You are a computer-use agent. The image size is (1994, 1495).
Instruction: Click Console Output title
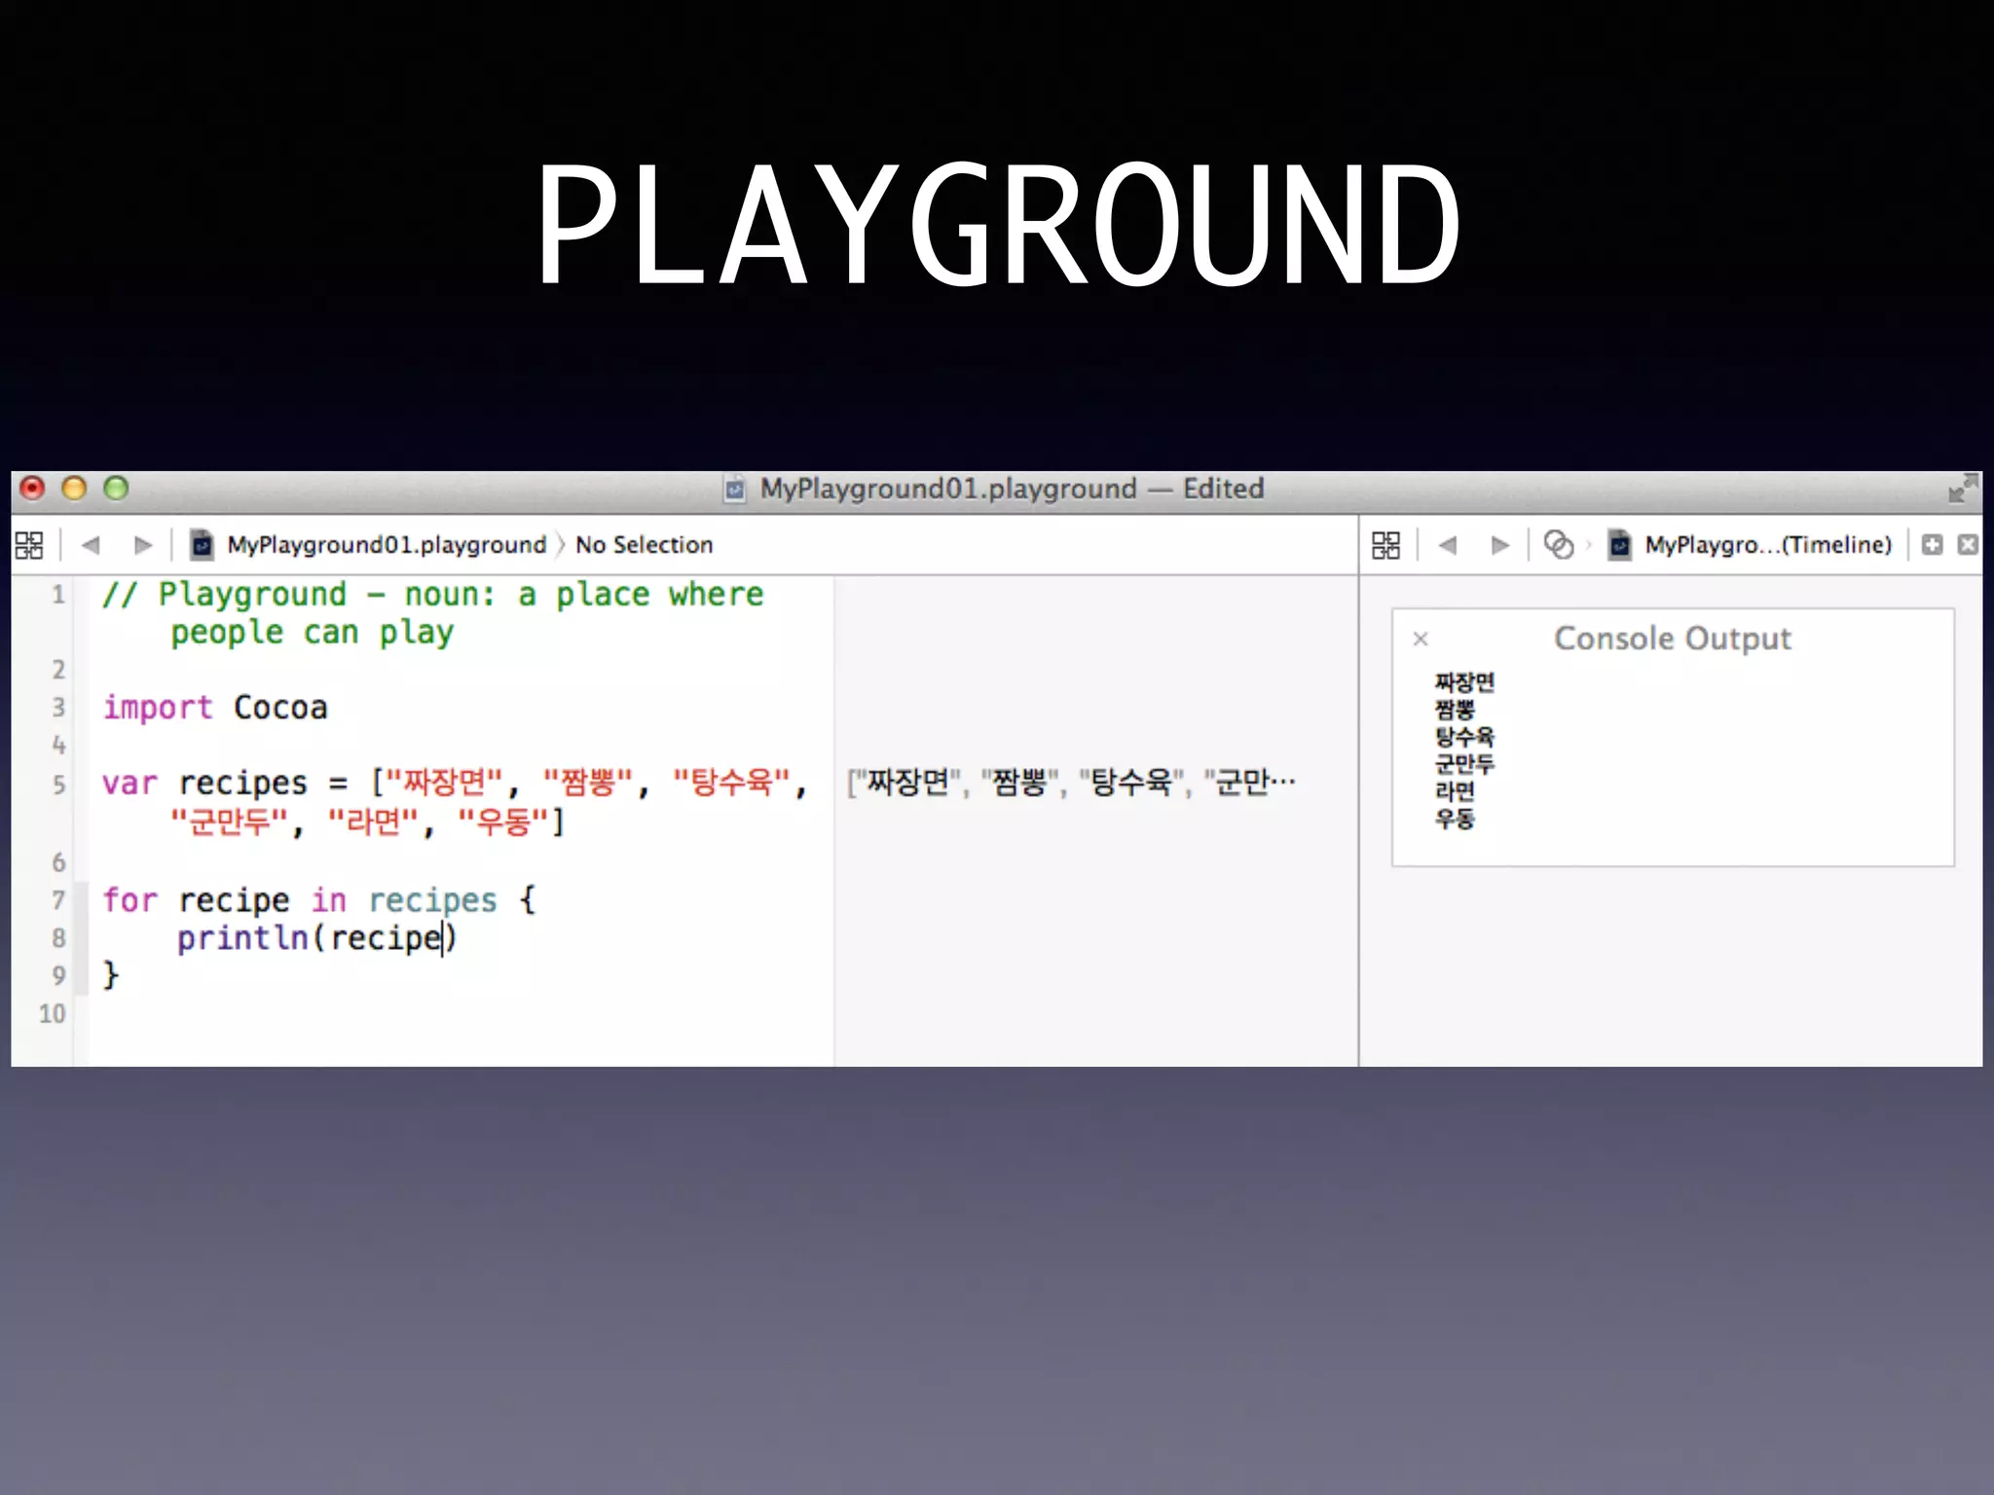tap(1672, 638)
